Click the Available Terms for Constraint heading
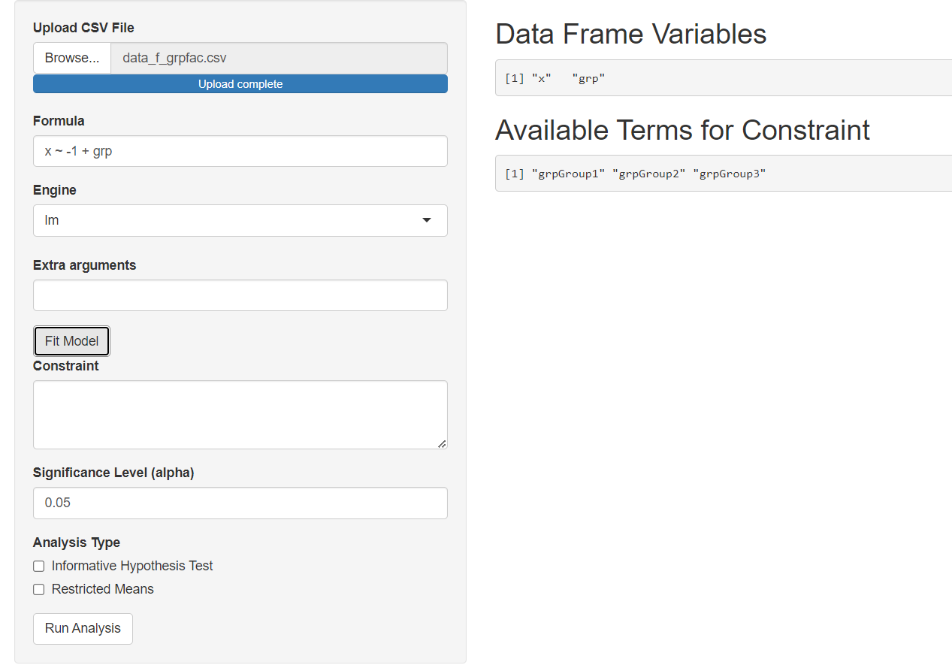Viewport: 952px width, 668px height. pos(682,130)
